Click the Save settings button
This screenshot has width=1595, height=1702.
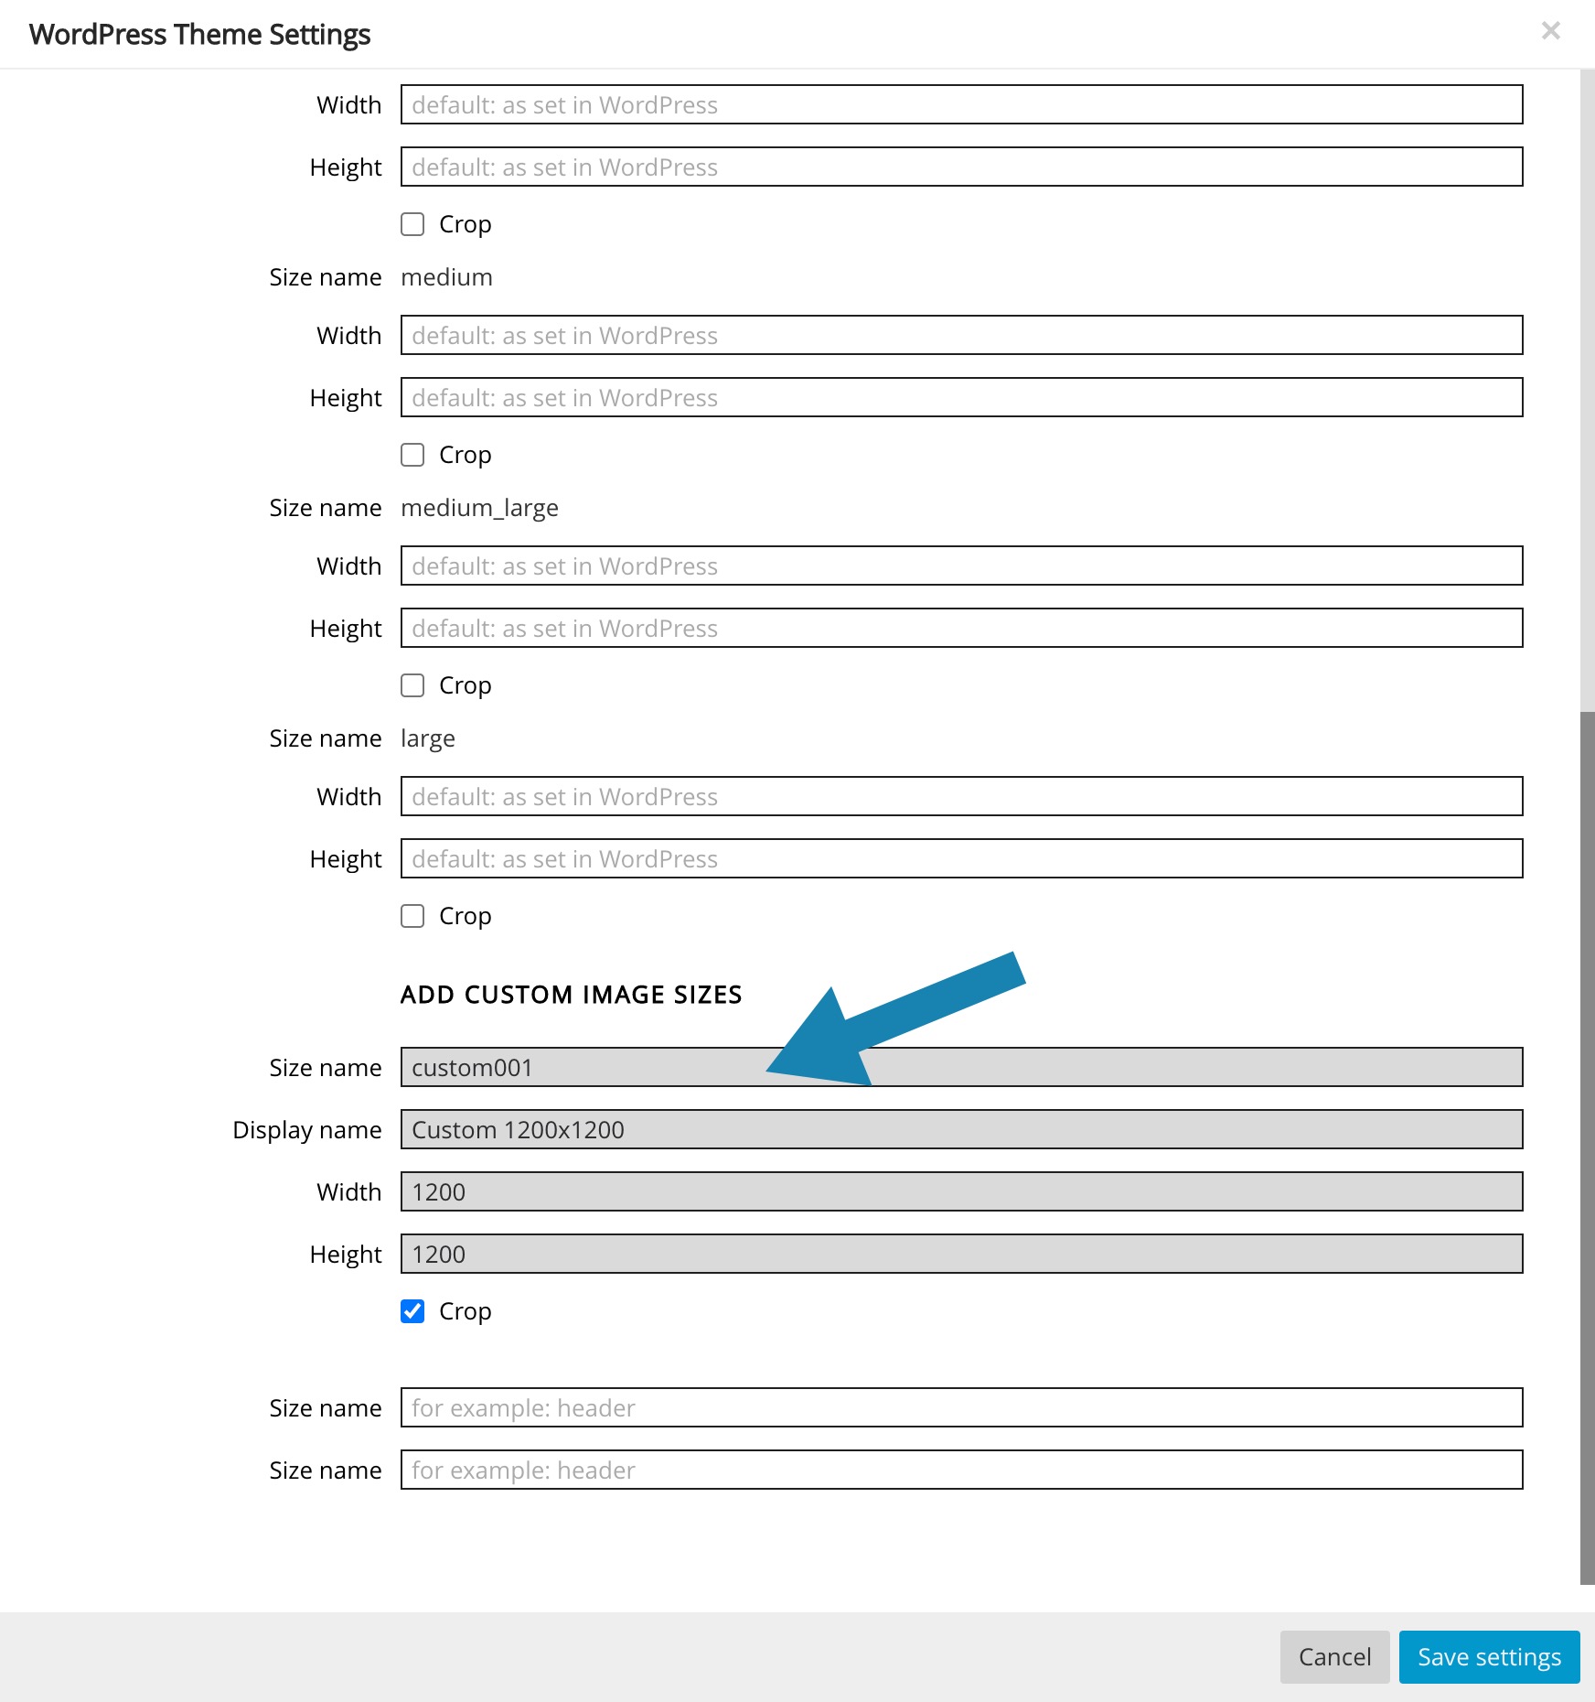click(x=1489, y=1656)
